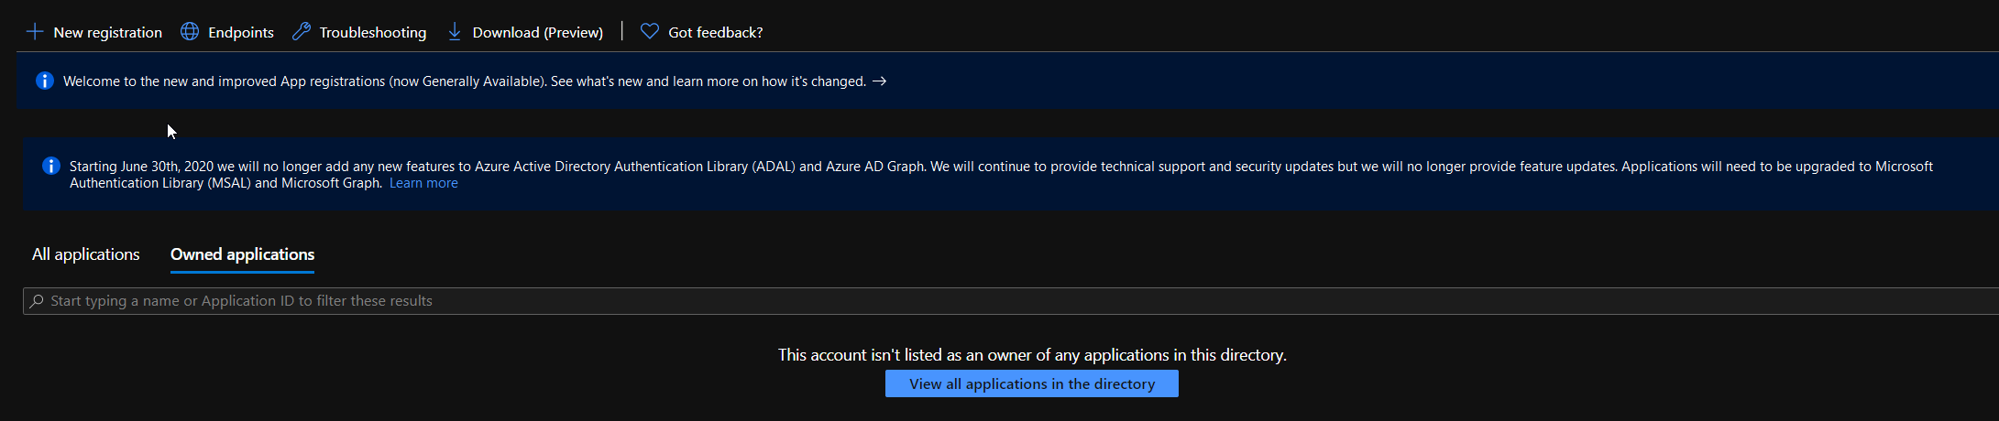The image size is (1999, 421).
Task: Click the plus icon for New registration
Action: pos(35,32)
